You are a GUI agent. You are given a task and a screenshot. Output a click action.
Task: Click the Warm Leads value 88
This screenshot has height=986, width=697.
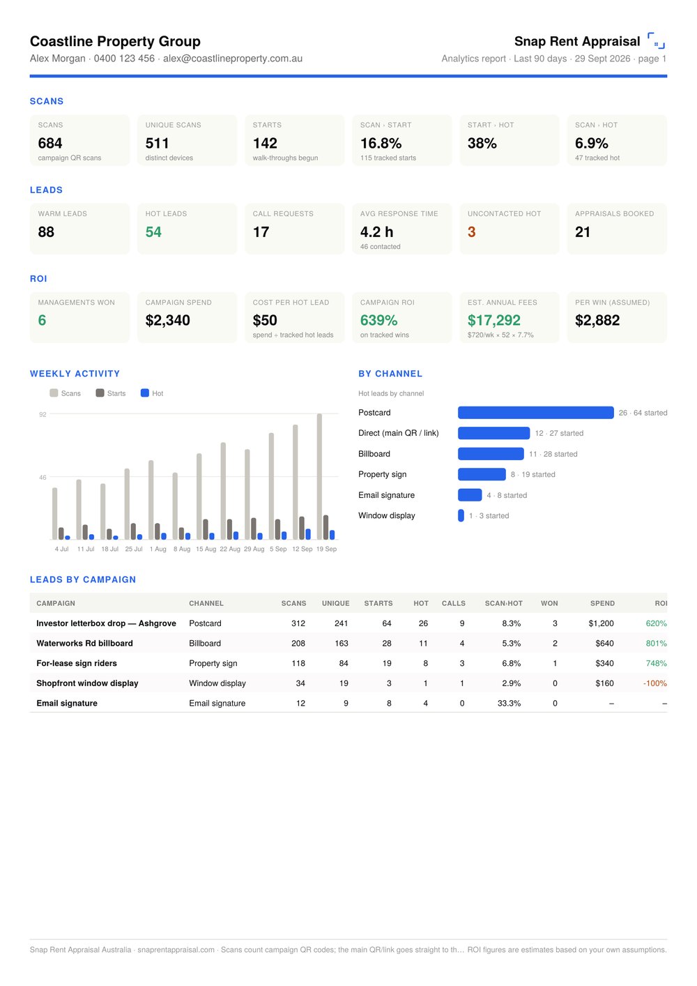tap(46, 232)
